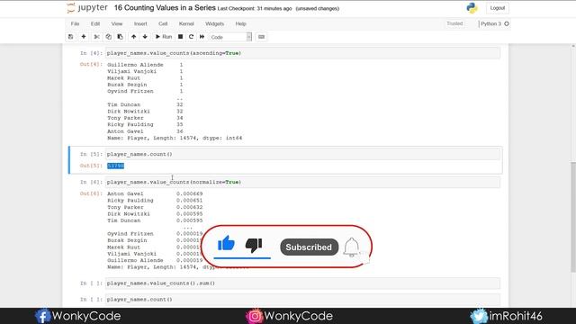Image resolution: width=576 pixels, height=324 pixels.
Task: Click the Jupyter logo
Action: (x=87, y=8)
